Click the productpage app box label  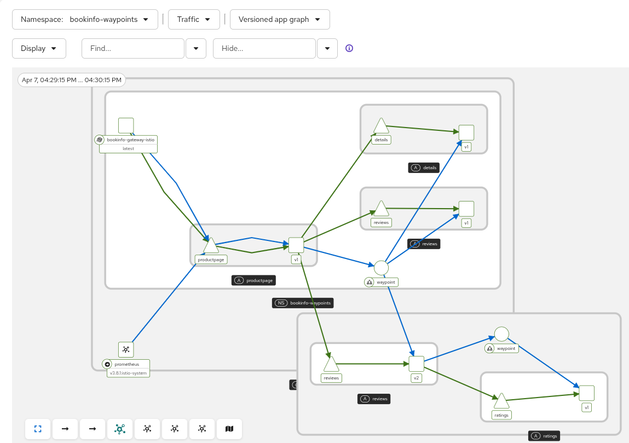coord(253,280)
